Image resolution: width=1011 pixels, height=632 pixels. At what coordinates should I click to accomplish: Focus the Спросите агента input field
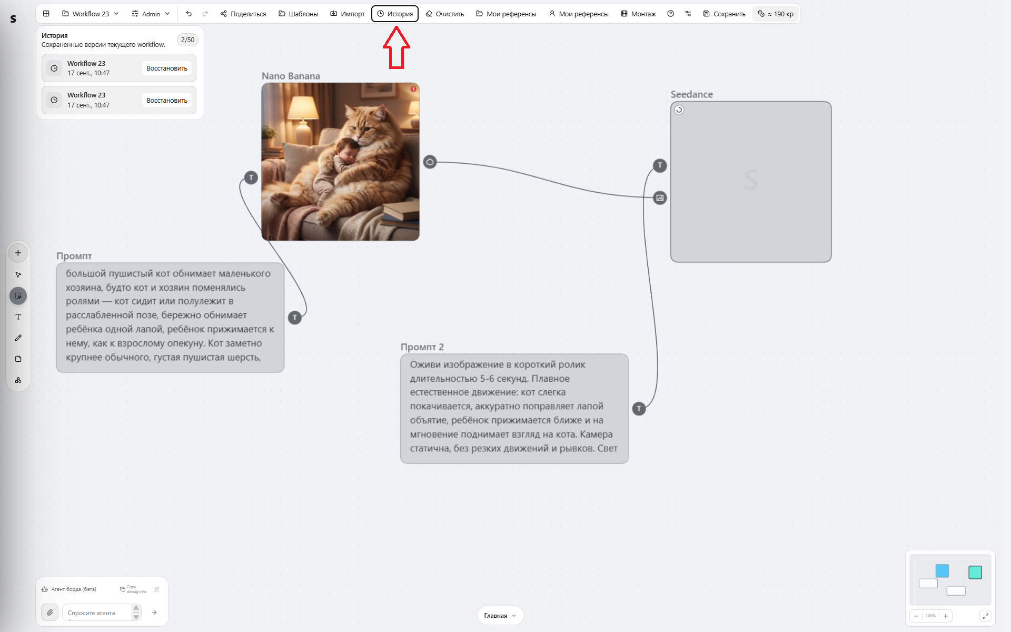pyautogui.click(x=96, y=613)
